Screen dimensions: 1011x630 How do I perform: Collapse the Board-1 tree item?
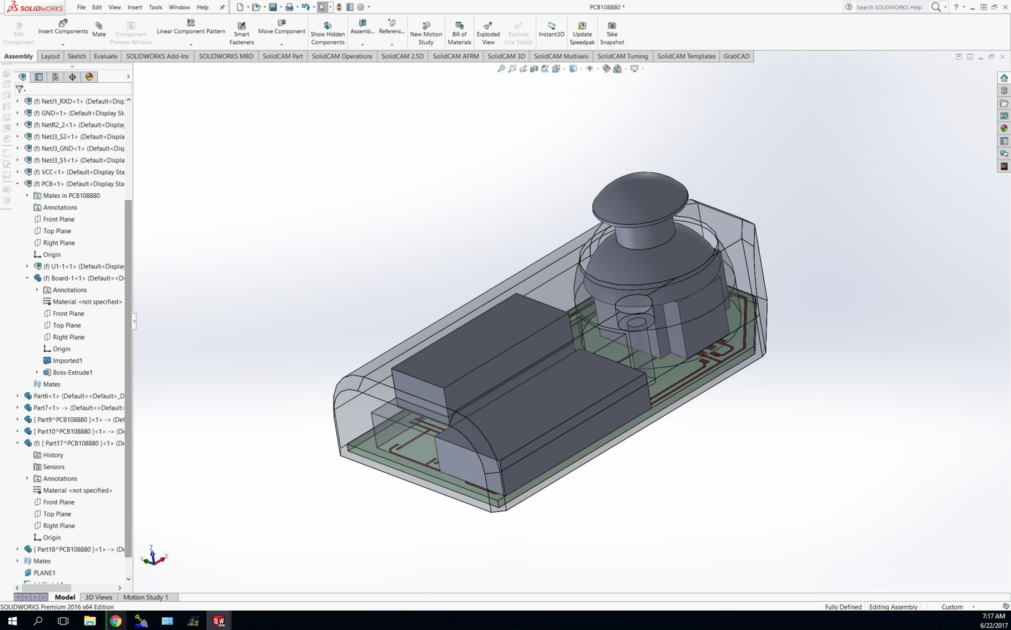(x=26, y=278)
